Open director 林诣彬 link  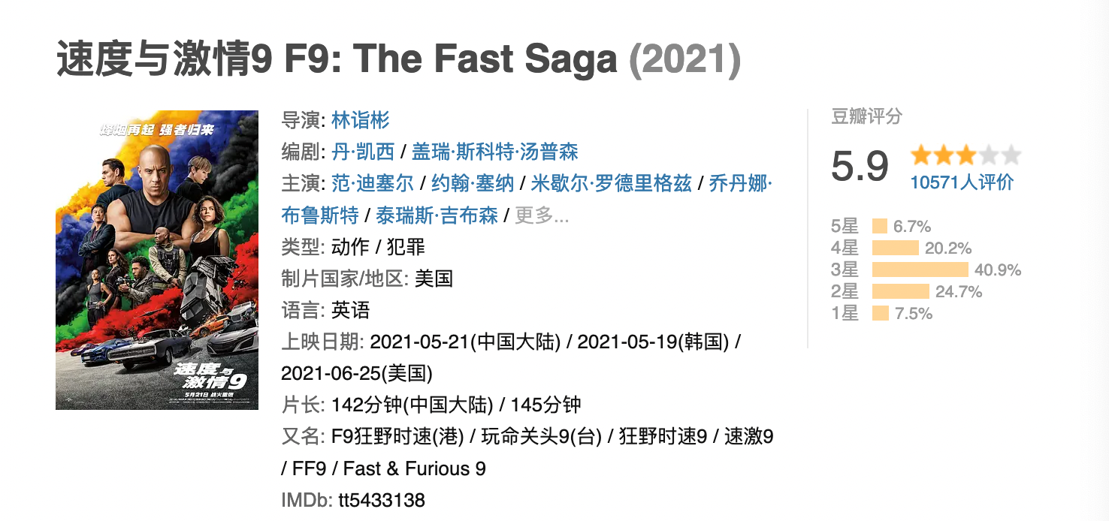[361, 120]
